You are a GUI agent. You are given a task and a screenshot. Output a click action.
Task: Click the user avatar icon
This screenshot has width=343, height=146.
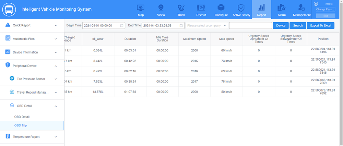pos(316,3)
